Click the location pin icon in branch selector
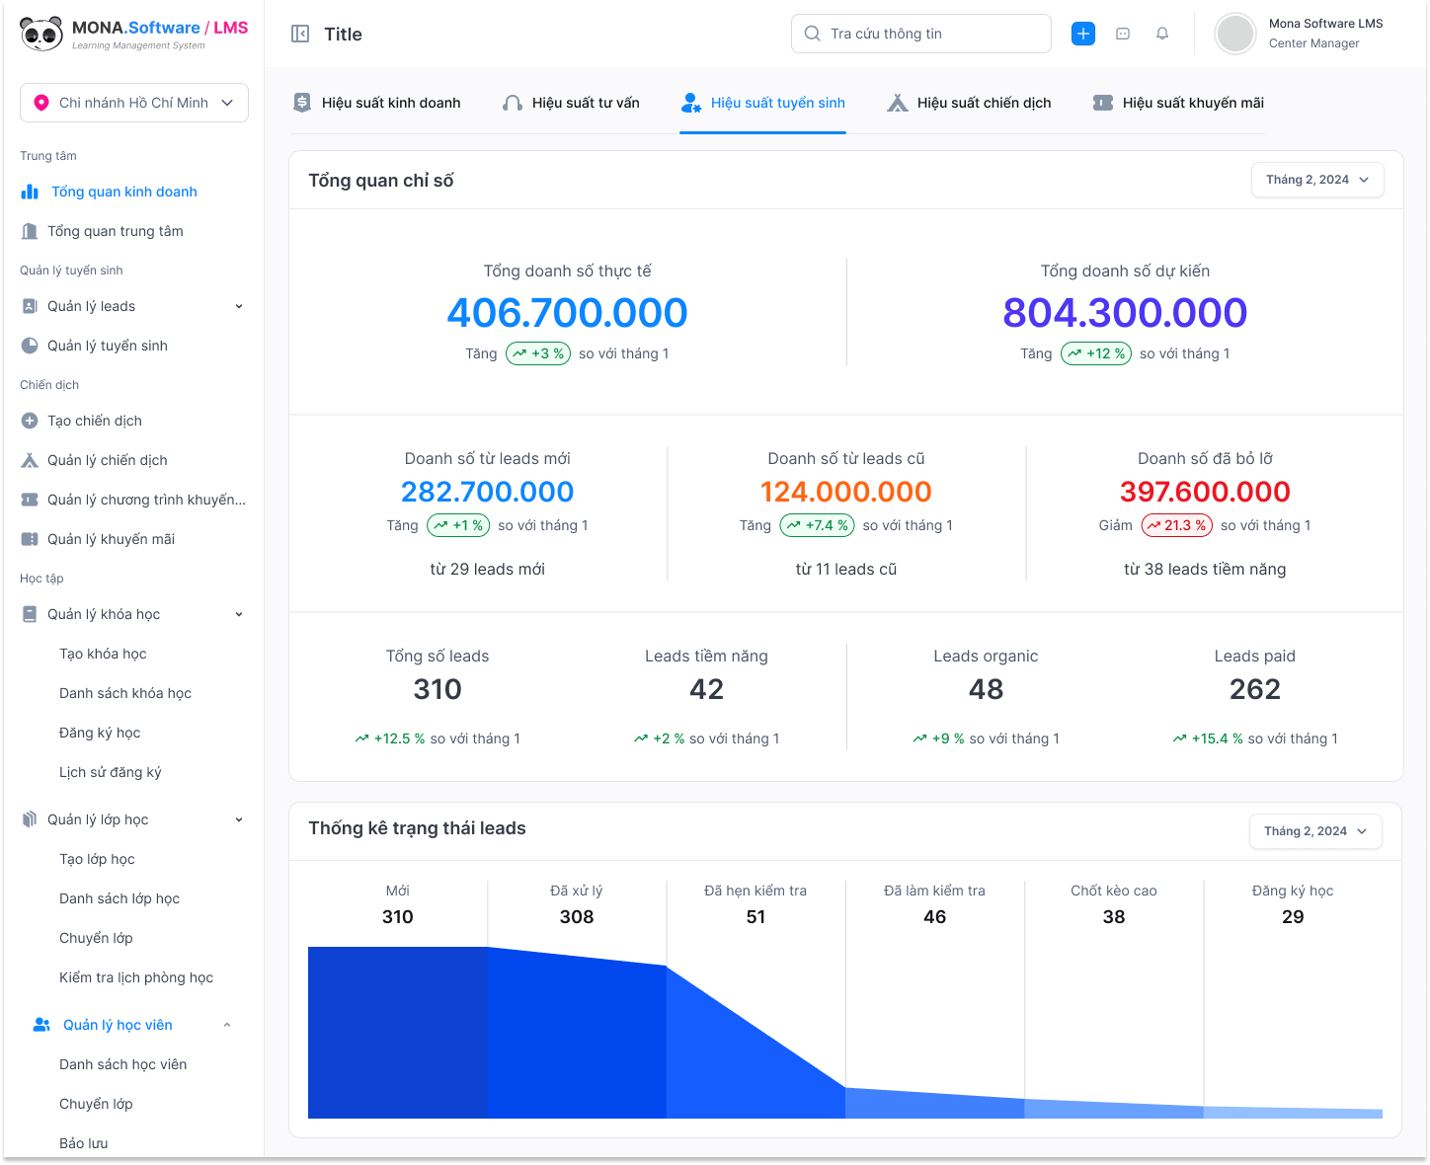This screenshot has height=1165, width=1430. click(x=40, y=103)
